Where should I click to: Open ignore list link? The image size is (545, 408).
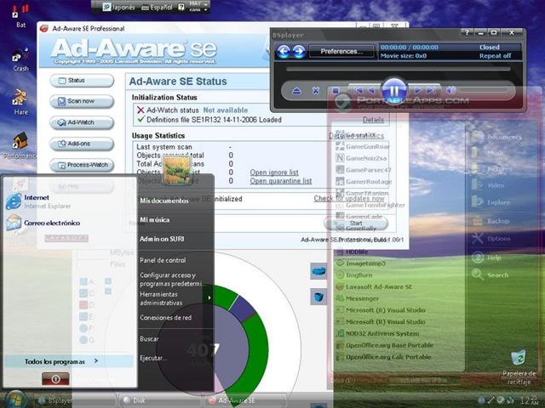click(274, 173)
